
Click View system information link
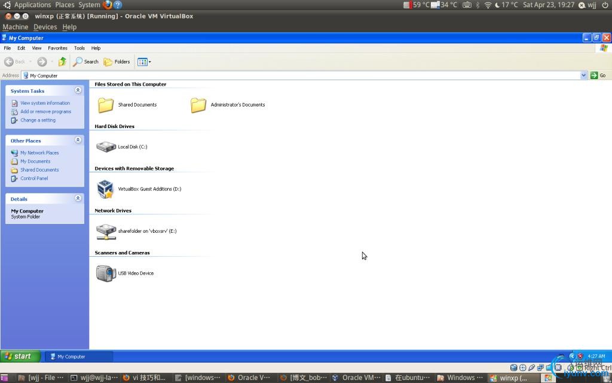point(45,103)
